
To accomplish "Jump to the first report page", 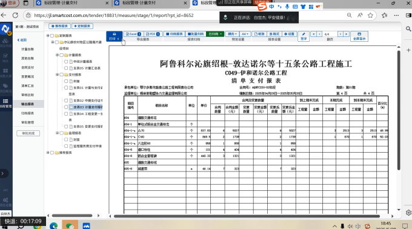I will pos(313,34).
